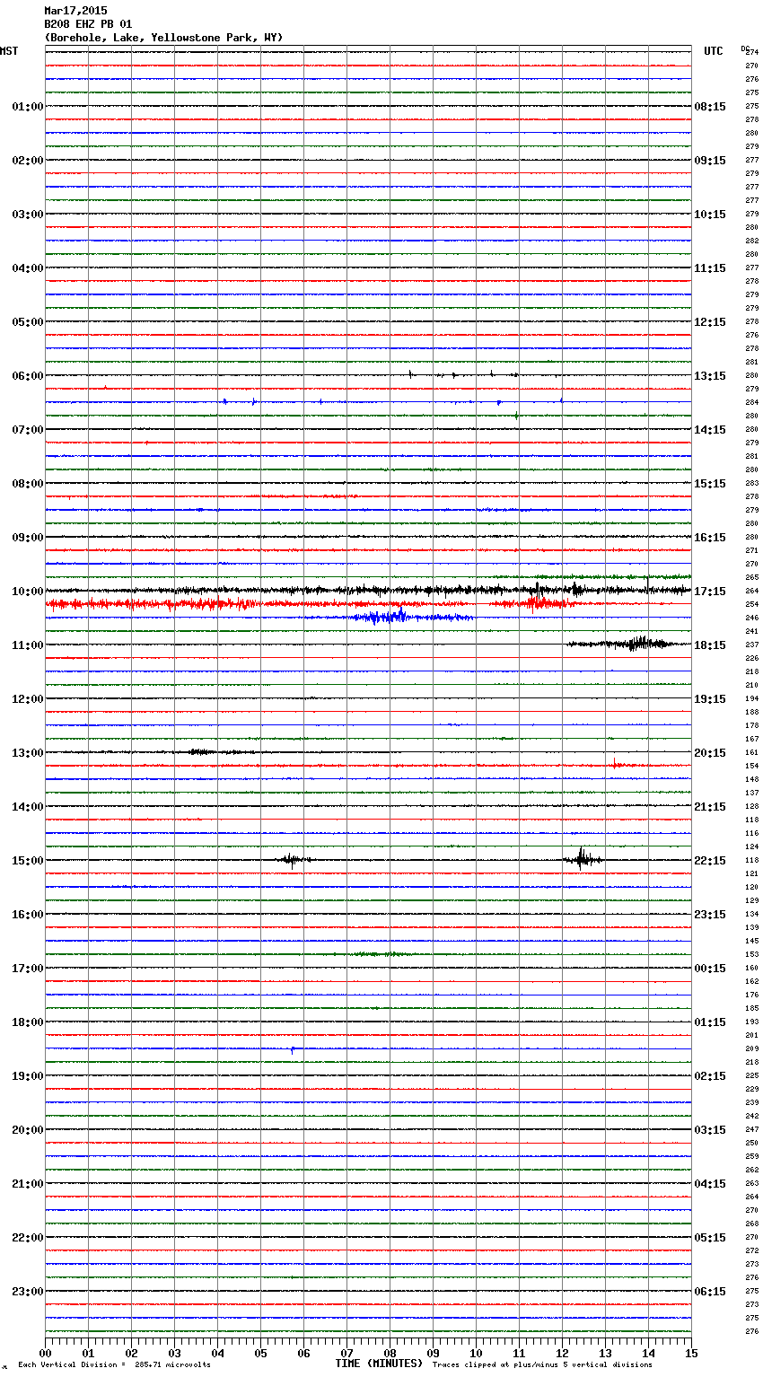Select the 17:00 MST time label
This screenshot has width=763, height=1377.
click(x=27, y=969)
